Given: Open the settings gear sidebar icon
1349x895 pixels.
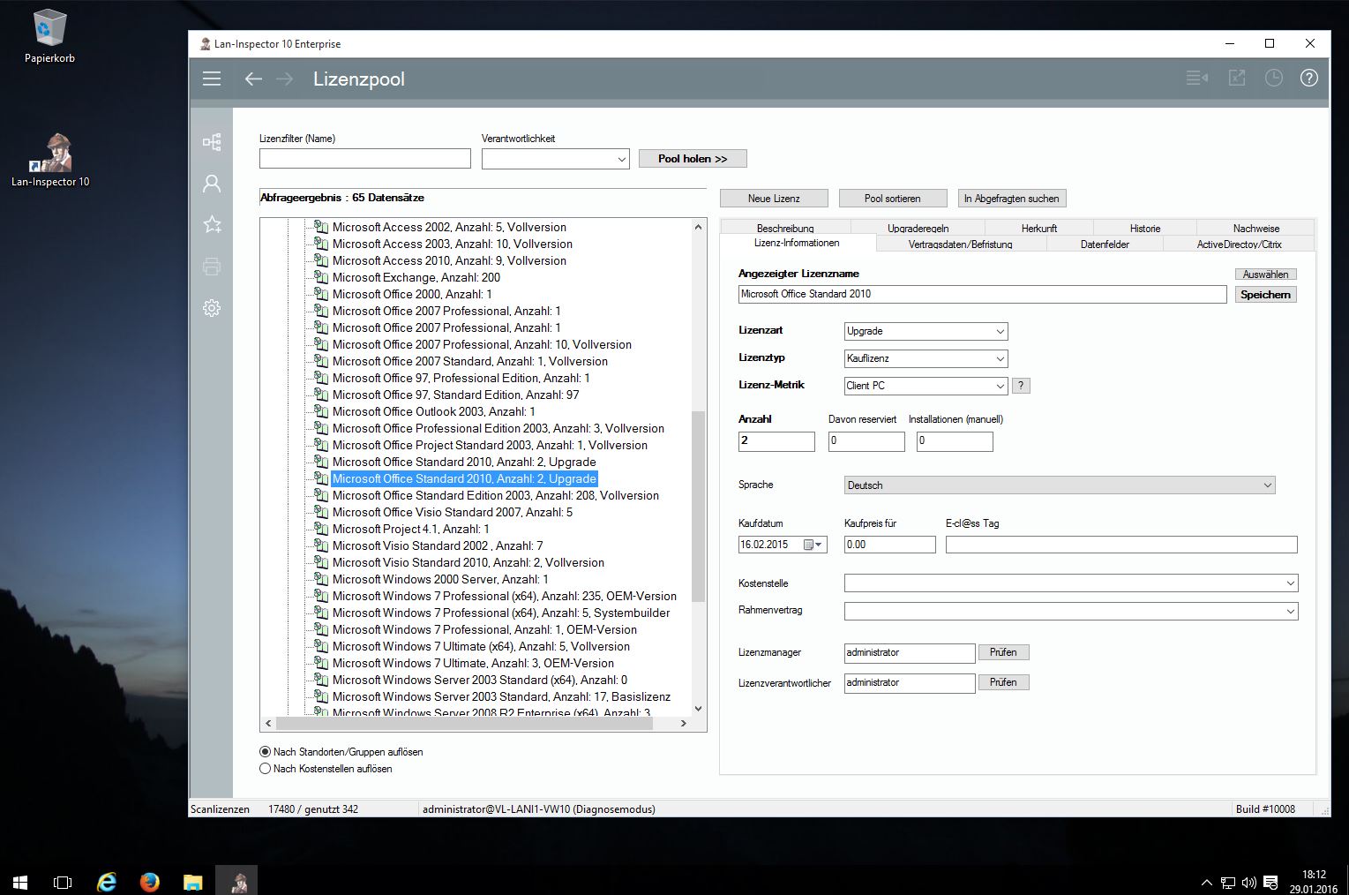Looking at the screenshot, I should [x=212, y=308].
